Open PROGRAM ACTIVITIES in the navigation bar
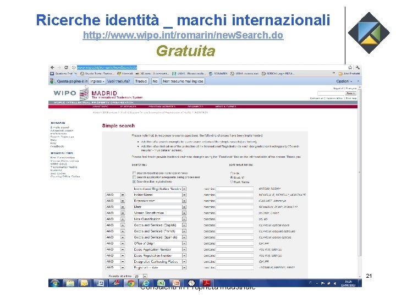Image resolution: width=396 pixels, height=297 pixels. pos(162,107)
